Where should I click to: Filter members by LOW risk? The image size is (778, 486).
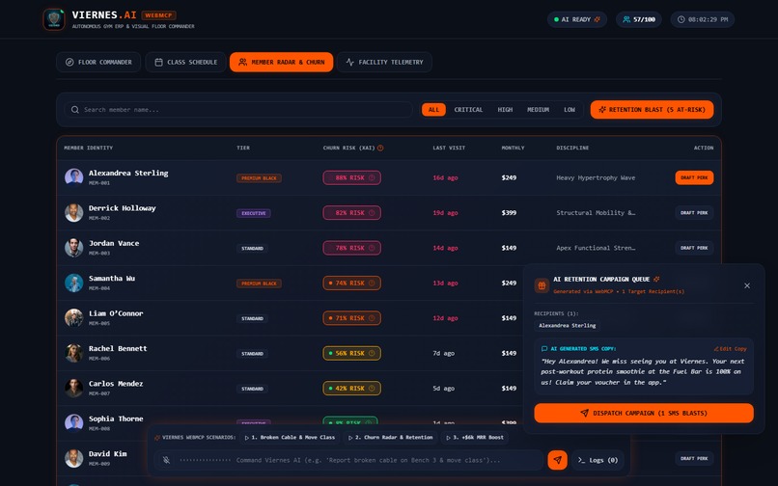(x=570, y=110)
